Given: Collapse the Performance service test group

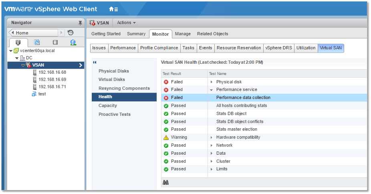Looking at the screenshot, I should [211, 90].
